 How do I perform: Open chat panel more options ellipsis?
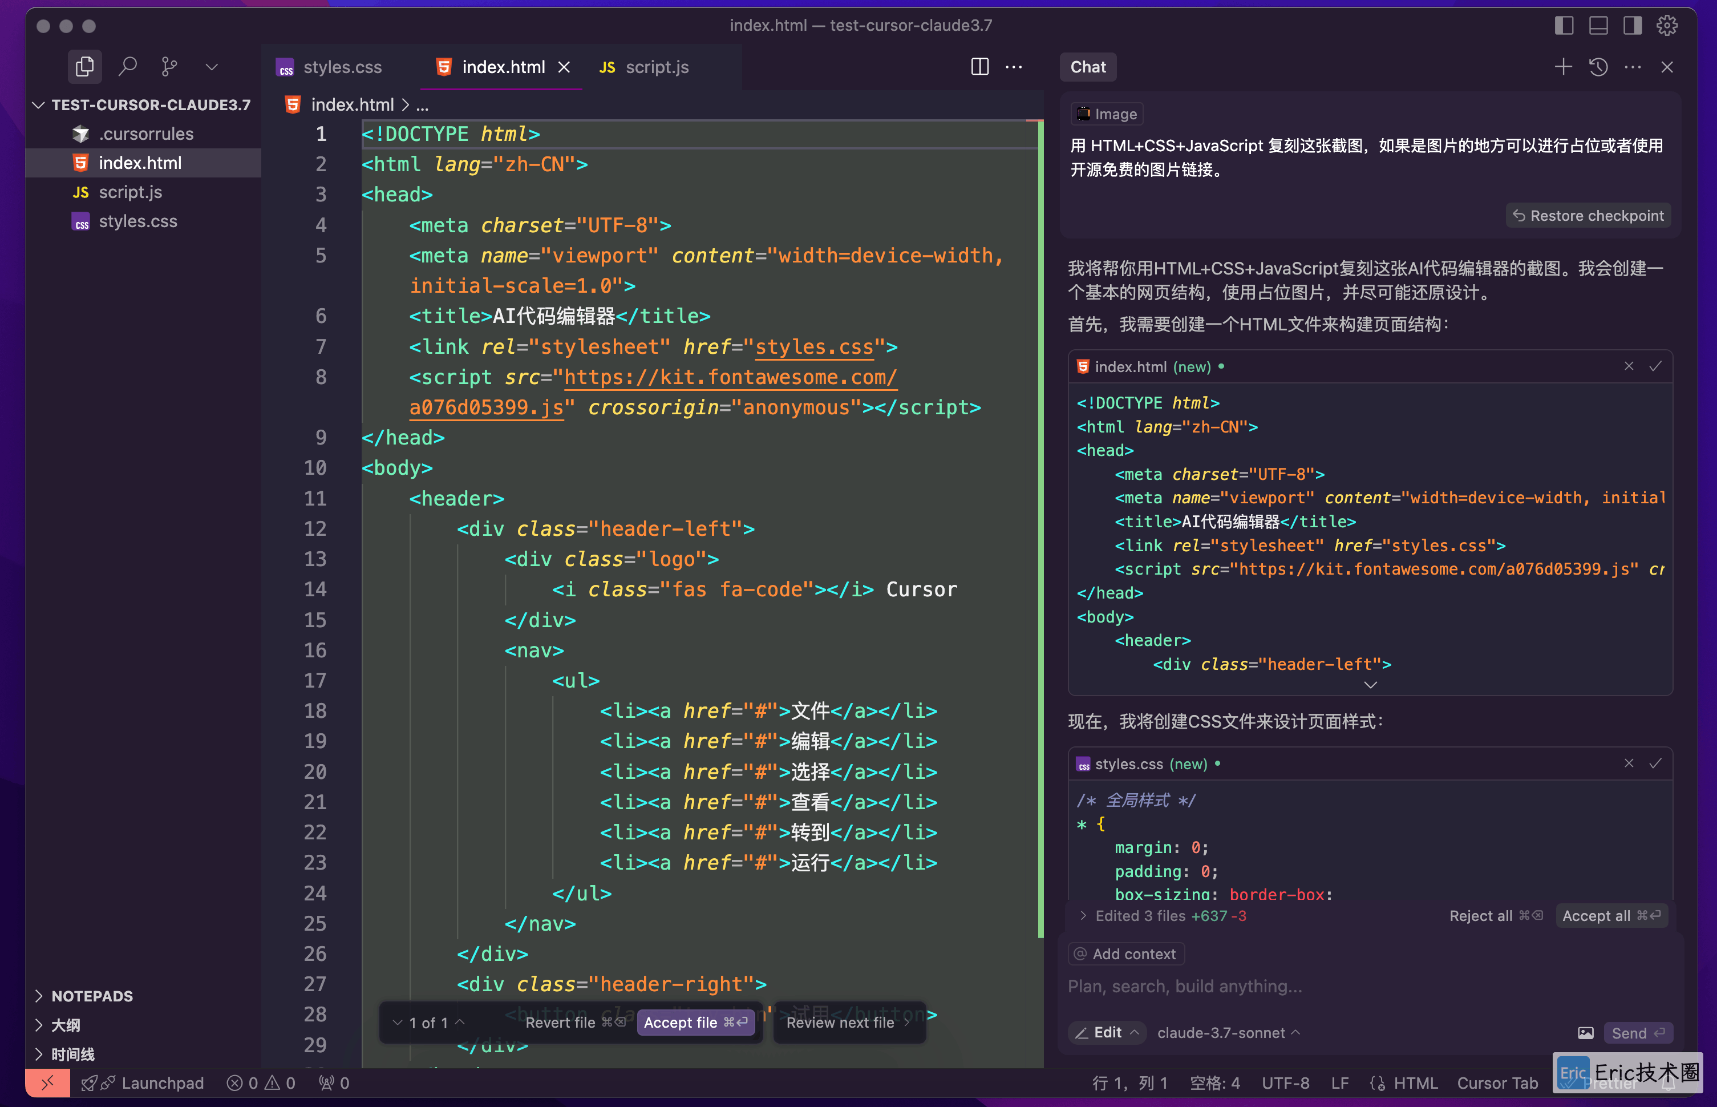(1633, 67)
